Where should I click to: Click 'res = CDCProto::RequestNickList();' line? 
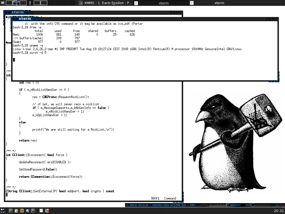coord(60,97)
